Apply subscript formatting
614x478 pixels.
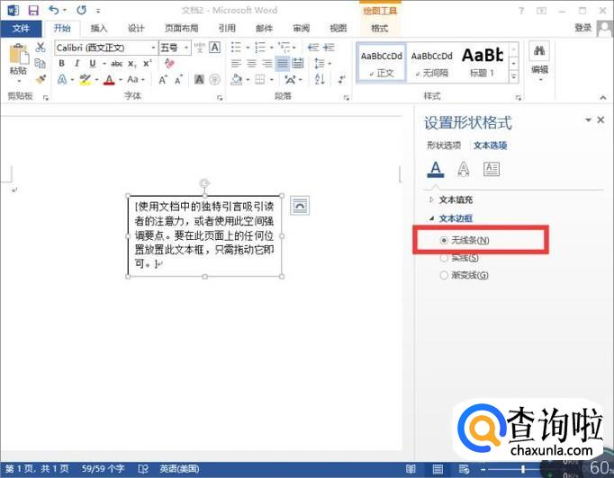[132, 63]
